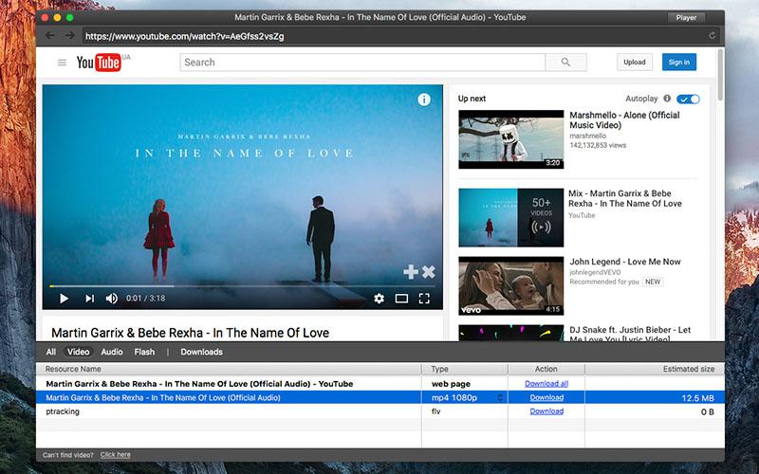
Task: Click the Download all link
Action: point(546,384)
